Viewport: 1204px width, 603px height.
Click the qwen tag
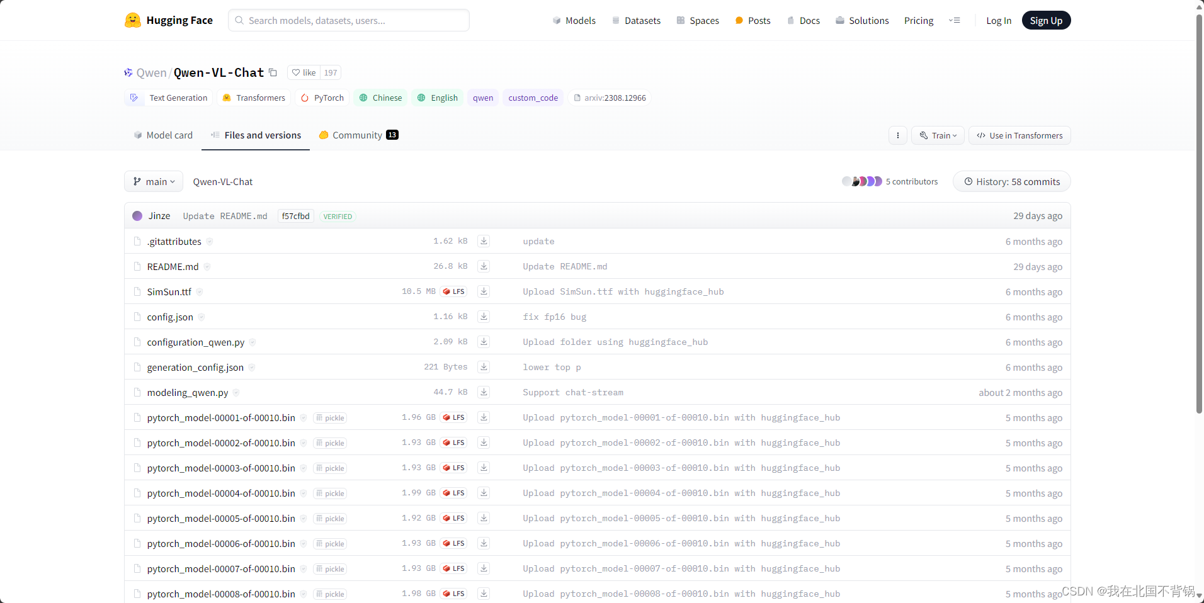pos(483,98)
